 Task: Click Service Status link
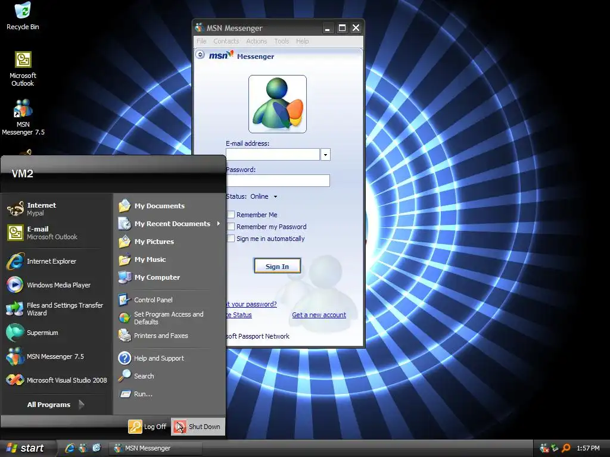pyautogui.click(x=239, y=315)
